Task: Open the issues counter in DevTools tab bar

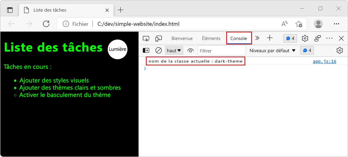Action: pyautogui.click(x=290, y=38)
